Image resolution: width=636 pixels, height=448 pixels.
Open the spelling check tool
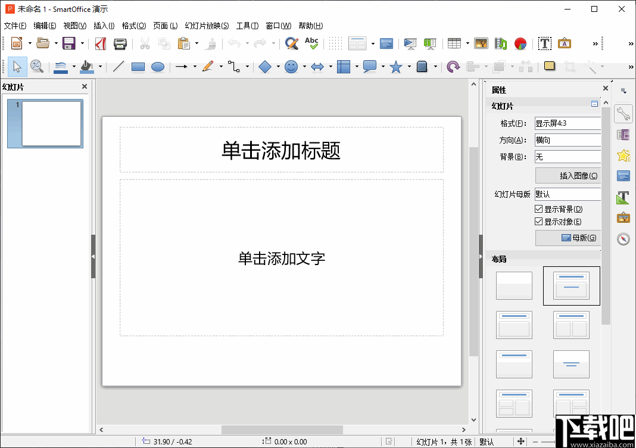pos(311,43)
